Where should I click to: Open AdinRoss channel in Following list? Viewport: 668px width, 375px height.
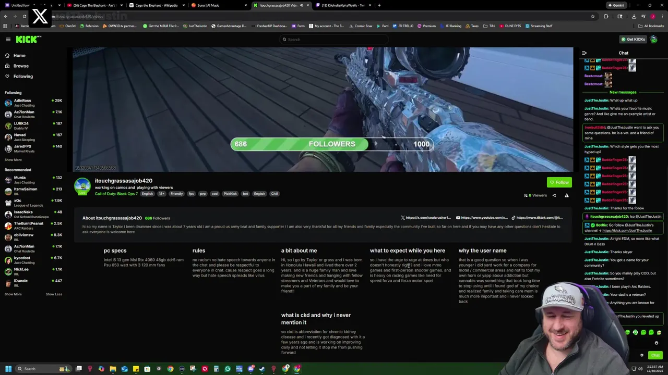point(33,103)
